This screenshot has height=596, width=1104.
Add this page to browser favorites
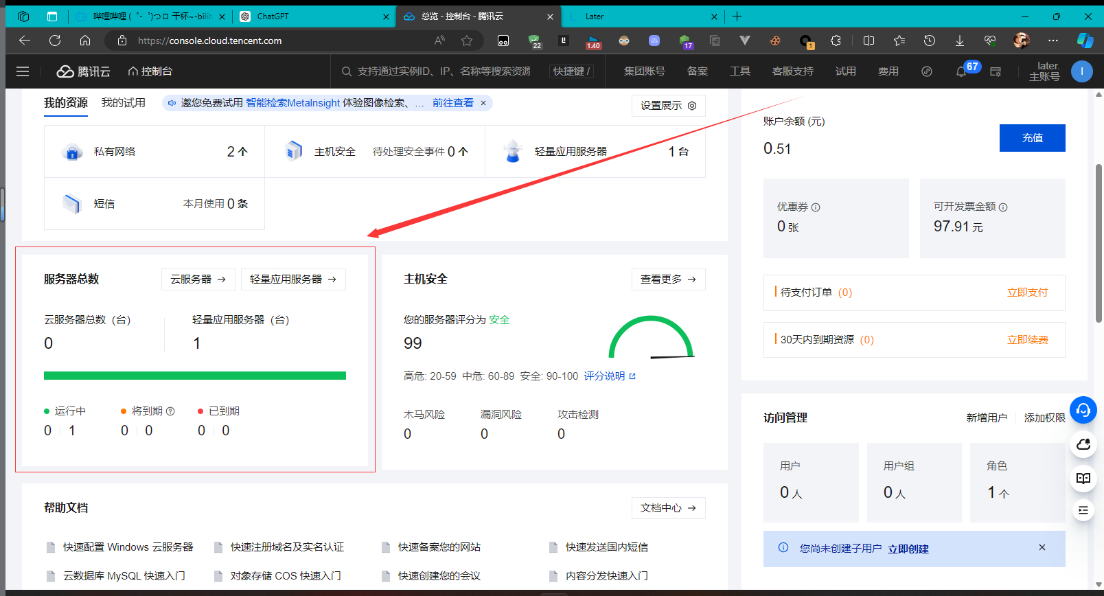point(467,41)
